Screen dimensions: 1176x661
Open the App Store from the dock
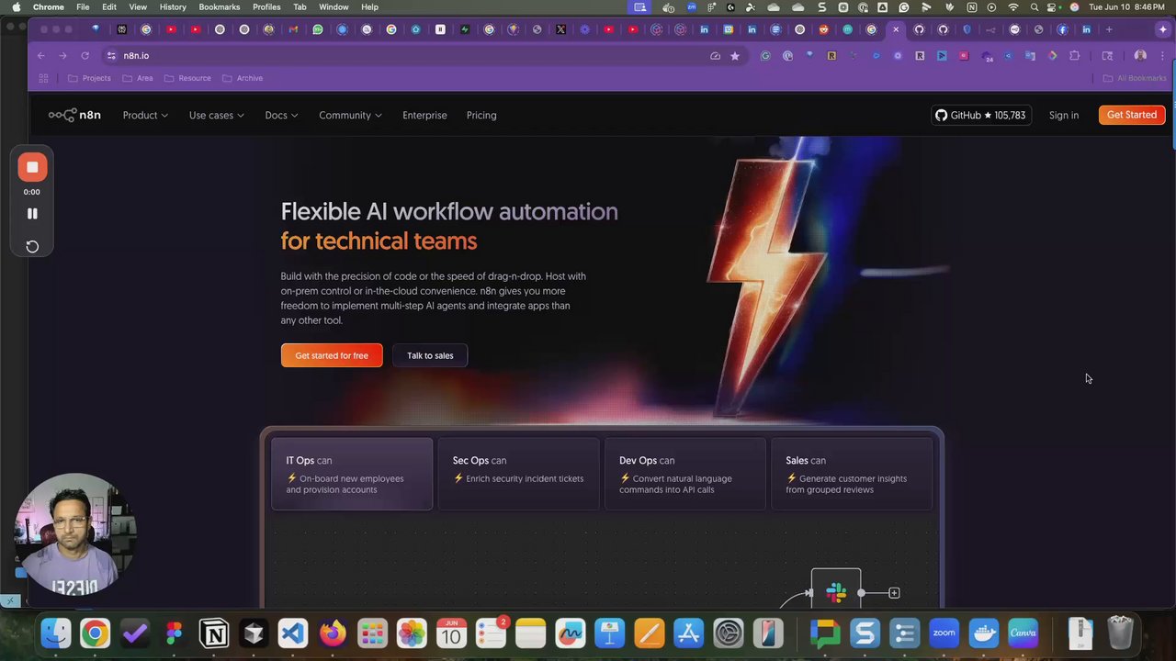click(688, 633)
